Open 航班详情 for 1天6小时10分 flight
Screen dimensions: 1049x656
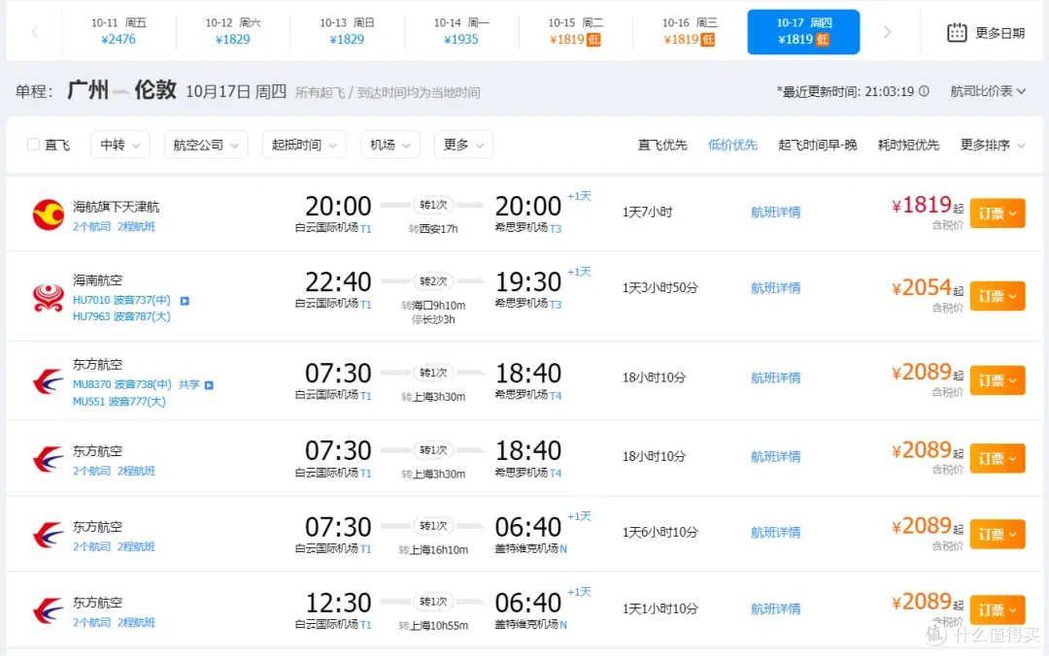775,533
